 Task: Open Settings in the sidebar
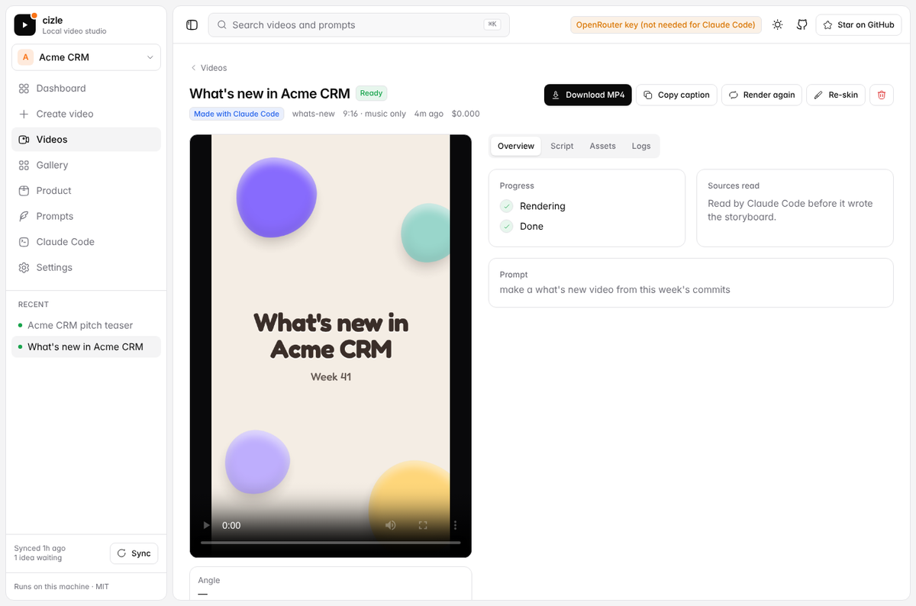(86, 267)
